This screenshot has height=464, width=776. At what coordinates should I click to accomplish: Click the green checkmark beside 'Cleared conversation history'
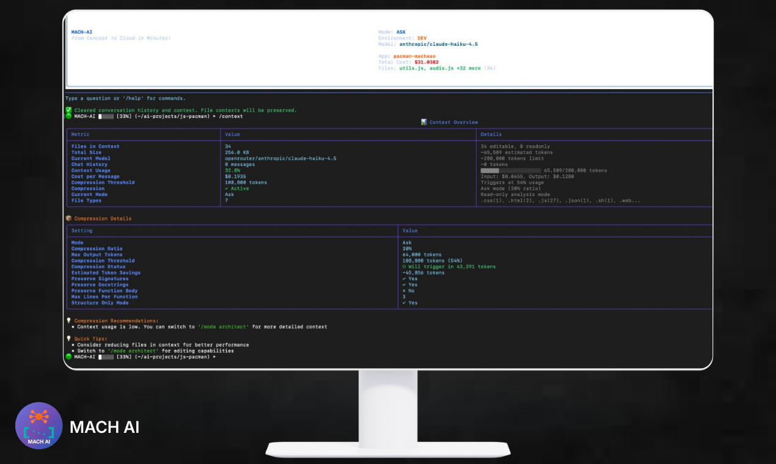coord(68,110)
